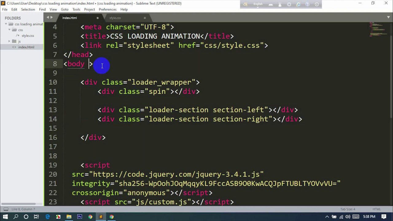
Task: Select the css folder in sidebar
Action: [21, 30]
